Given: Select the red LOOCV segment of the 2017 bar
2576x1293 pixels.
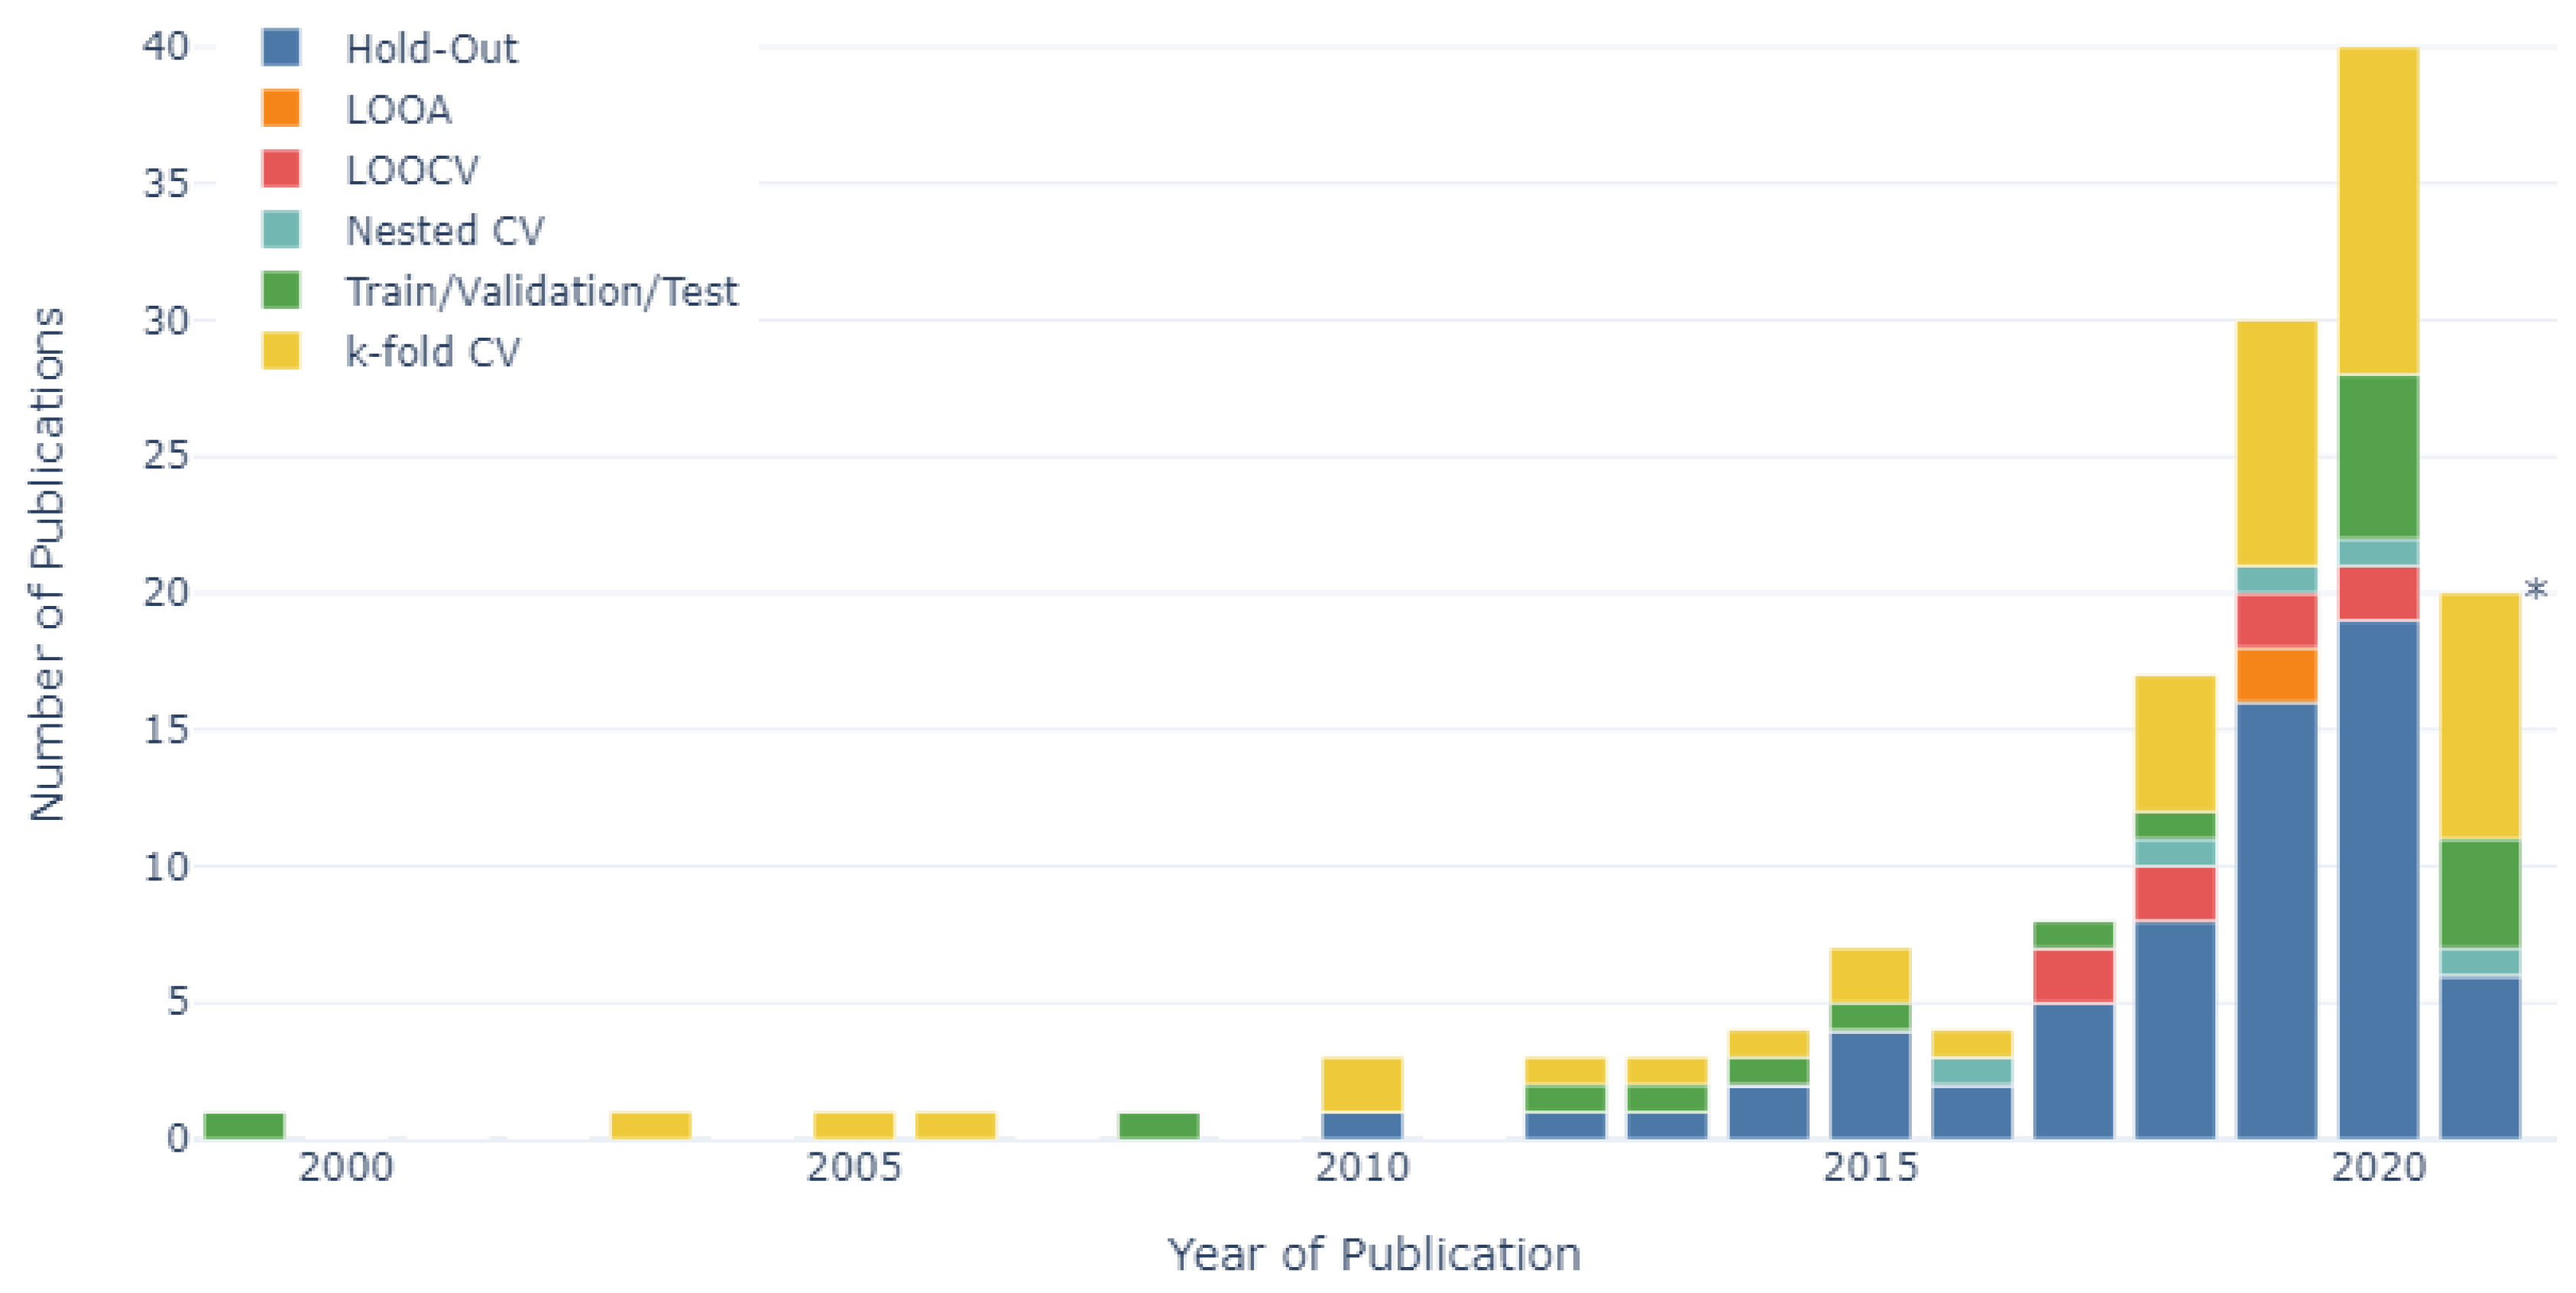Looking at the screenshot, I should point(2074,976).
